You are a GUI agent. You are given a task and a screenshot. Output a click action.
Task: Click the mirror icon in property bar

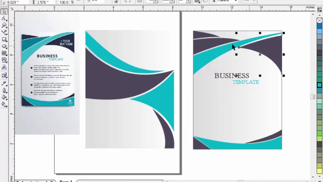pos(116,2)
